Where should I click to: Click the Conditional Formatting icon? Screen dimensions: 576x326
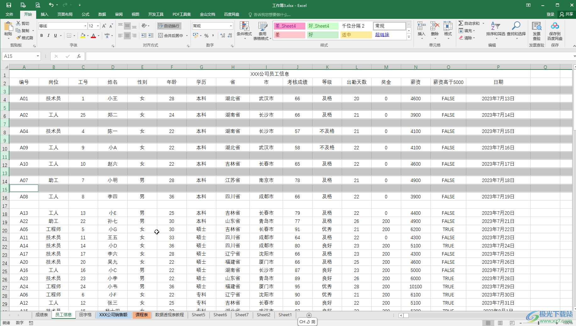pyautogui.click(x=244, y=26)
